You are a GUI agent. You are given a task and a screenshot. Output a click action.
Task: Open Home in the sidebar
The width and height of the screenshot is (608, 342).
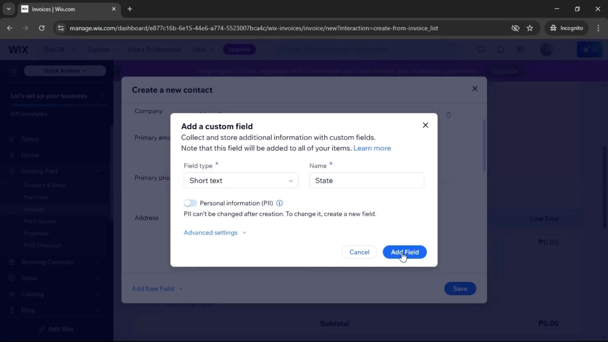pos(30,155)
